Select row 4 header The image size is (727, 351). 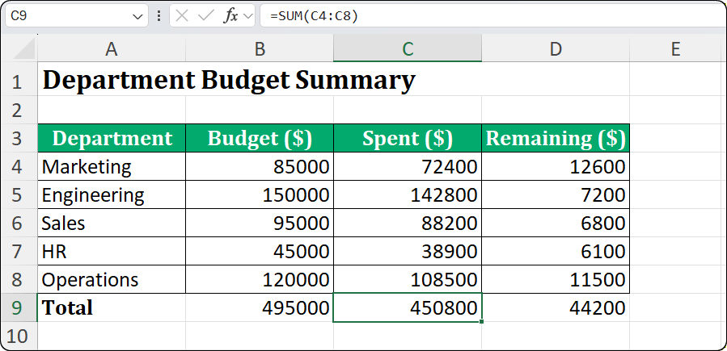click(19, 166)
